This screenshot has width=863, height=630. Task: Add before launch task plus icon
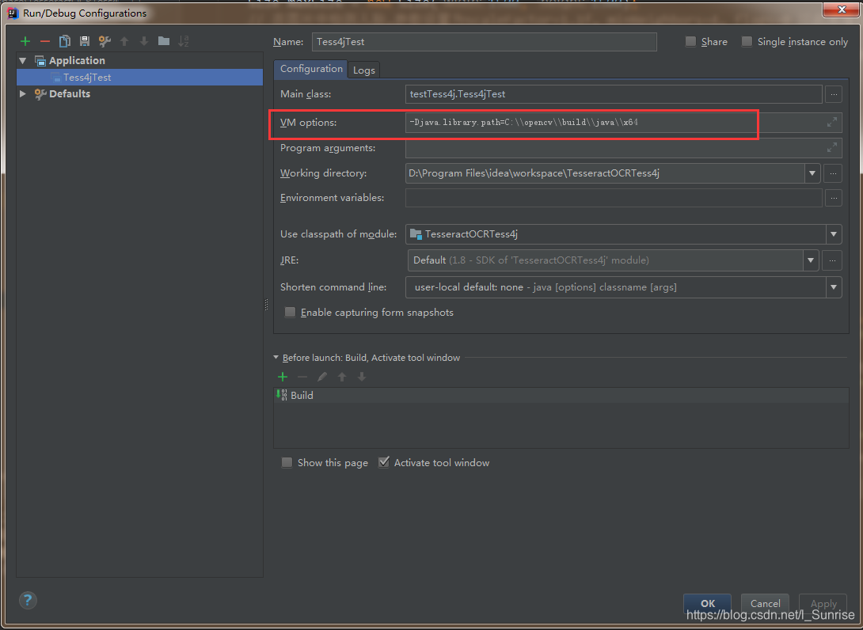[283, 377]
